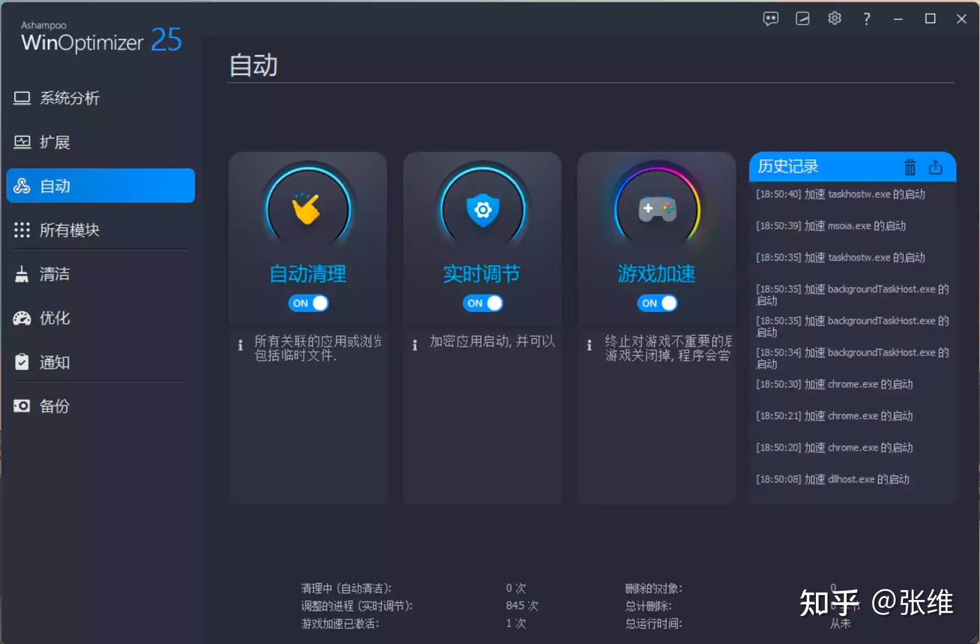Open the 优化 optimization module
The height and width of the screenshot is (644, 980).
tap(55, 318)
